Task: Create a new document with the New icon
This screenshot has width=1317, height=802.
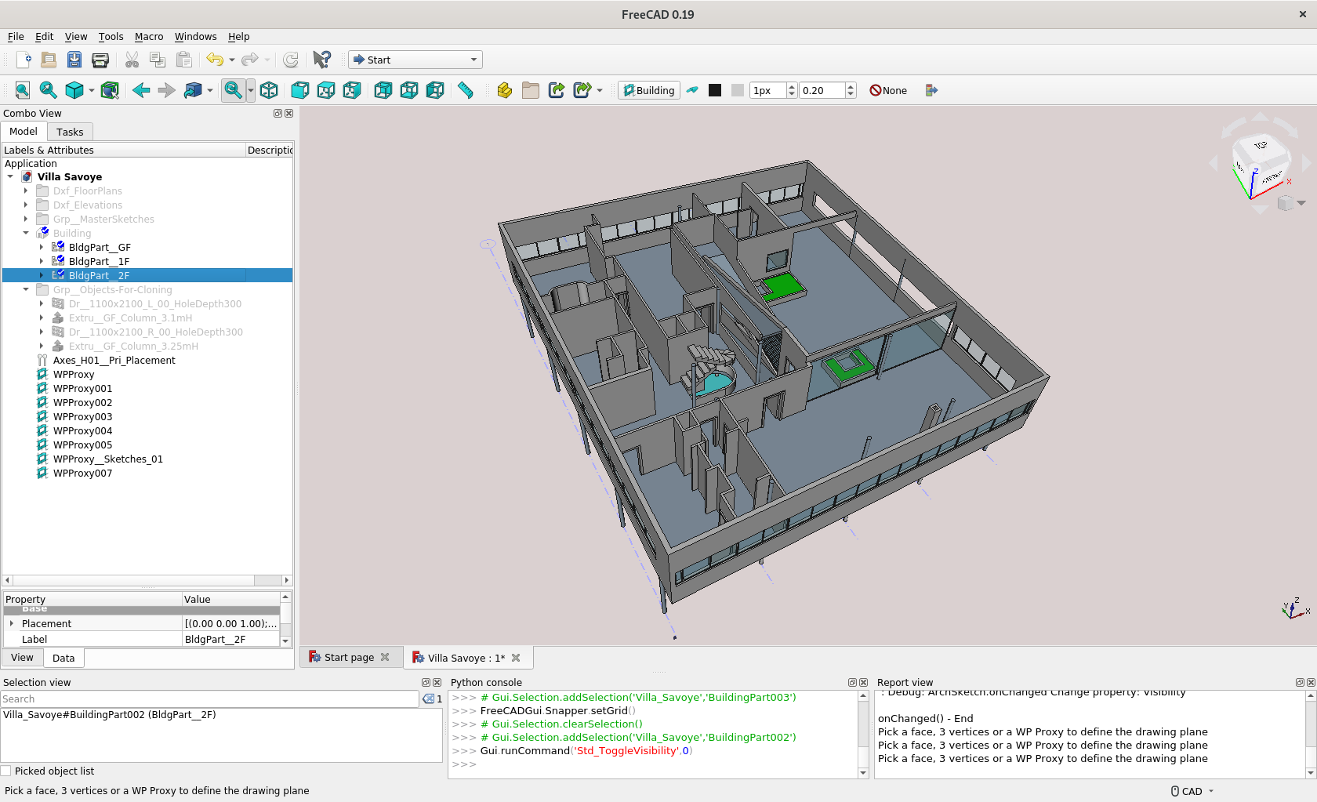Action: [x=24, y=60]
